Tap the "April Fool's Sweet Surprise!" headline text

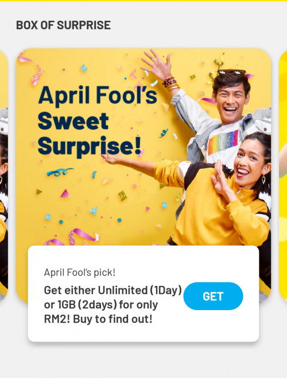pos(98,121)
